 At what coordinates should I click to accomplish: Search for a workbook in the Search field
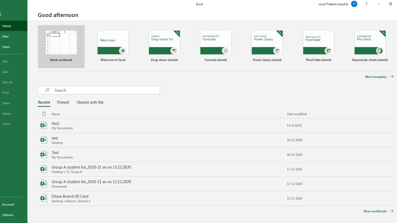(99, 90)
